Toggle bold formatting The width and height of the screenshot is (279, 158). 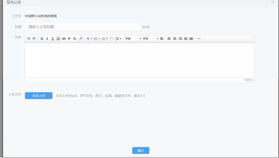42,39
